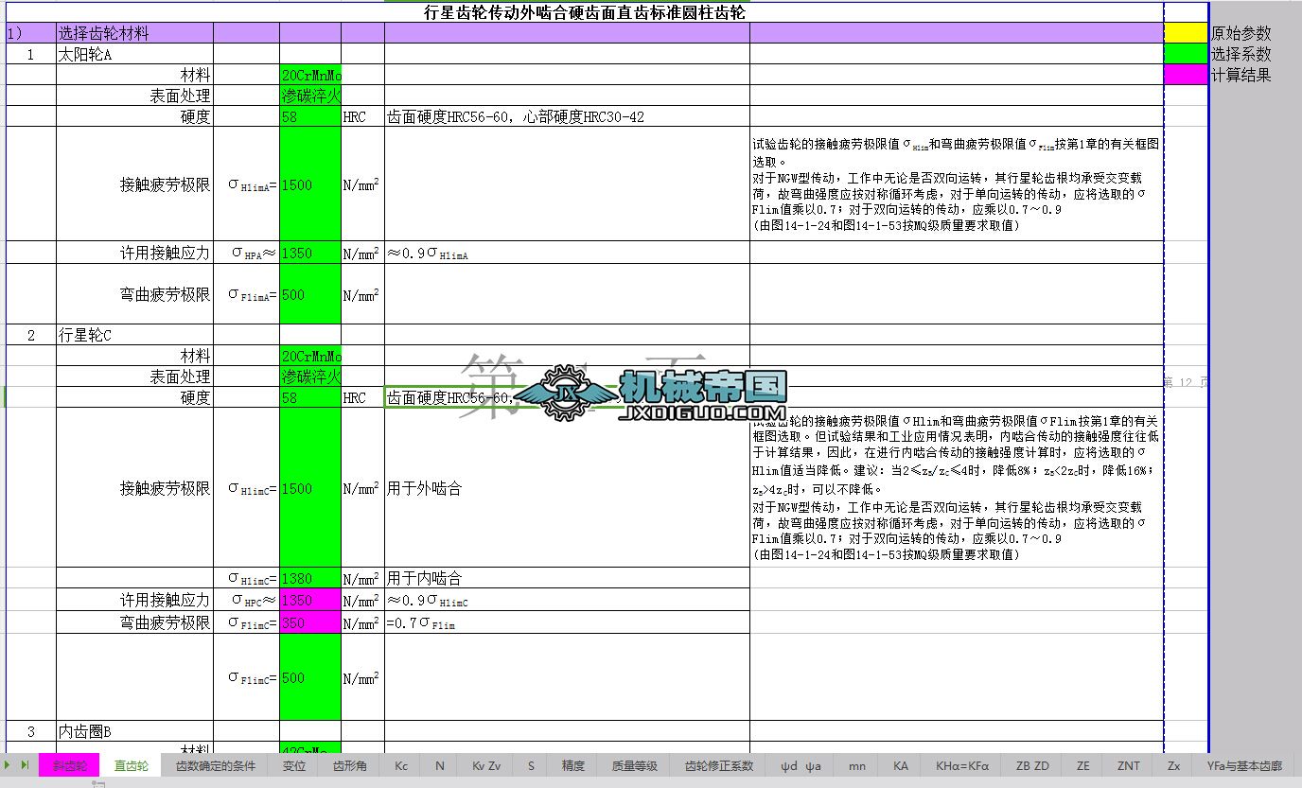Select the Zx sheet tab
The height and width of the screenshot is (788, 1302).
1173,765
